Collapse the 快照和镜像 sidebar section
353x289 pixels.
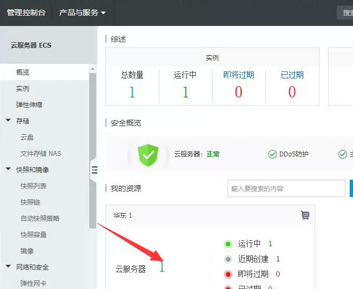click(x=8, y=169)
